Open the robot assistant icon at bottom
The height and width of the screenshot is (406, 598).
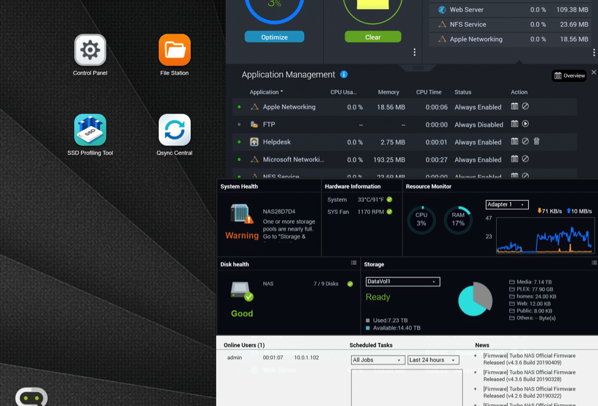point(32,397)
